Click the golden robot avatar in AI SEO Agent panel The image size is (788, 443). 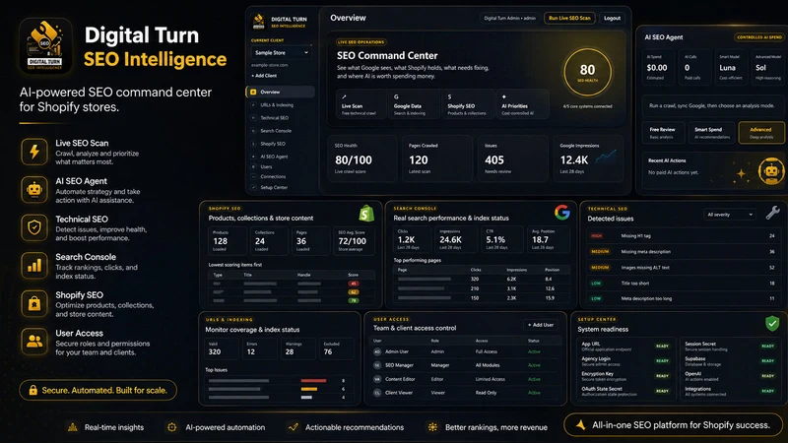click(771, 170)
